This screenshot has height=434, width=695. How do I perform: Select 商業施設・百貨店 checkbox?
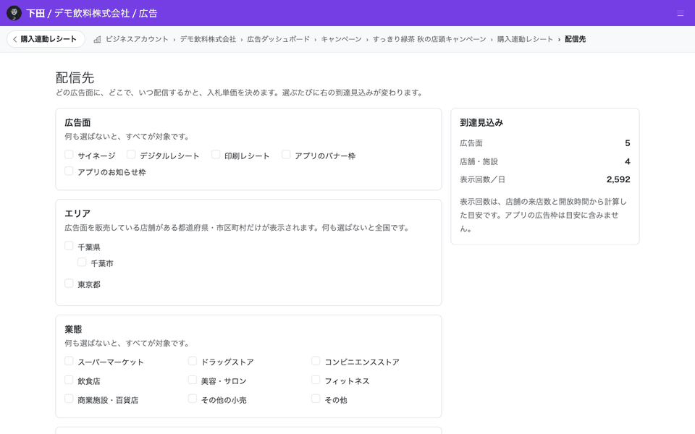click(x=69, y=399)
